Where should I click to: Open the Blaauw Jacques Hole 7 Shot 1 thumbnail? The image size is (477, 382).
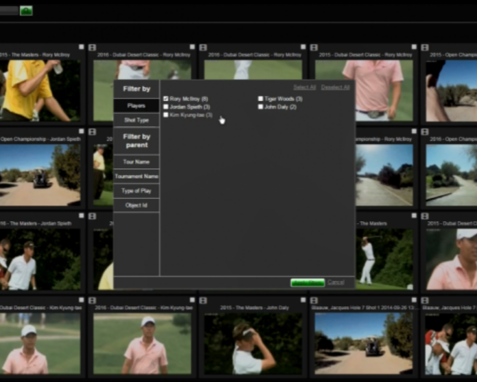(x=364, y=344)
